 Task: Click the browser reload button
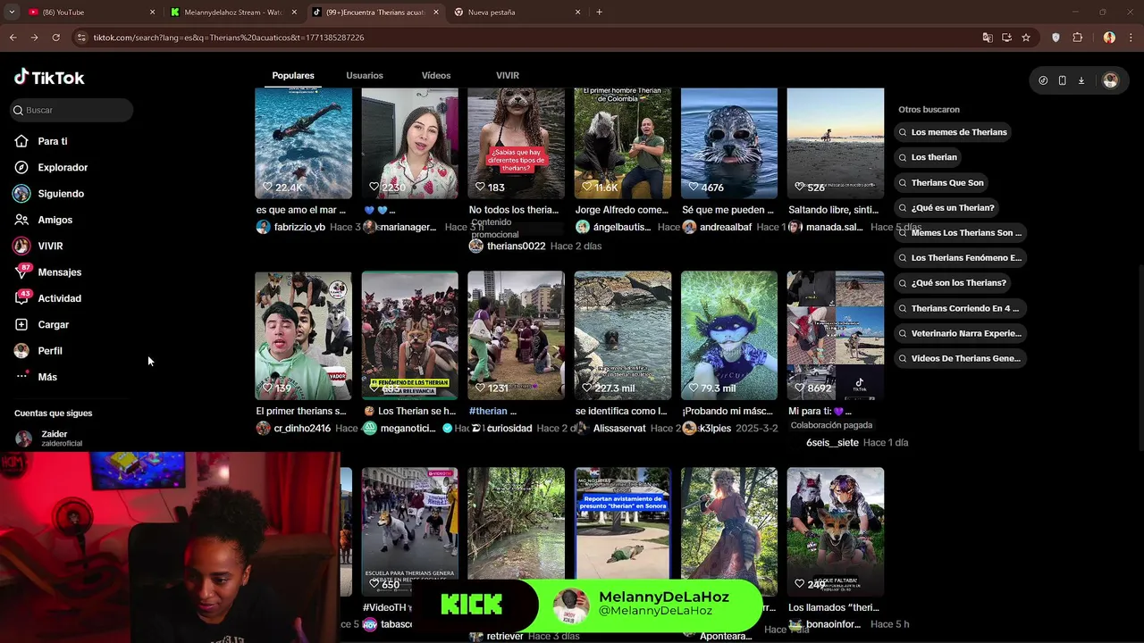tap(55, 38)
